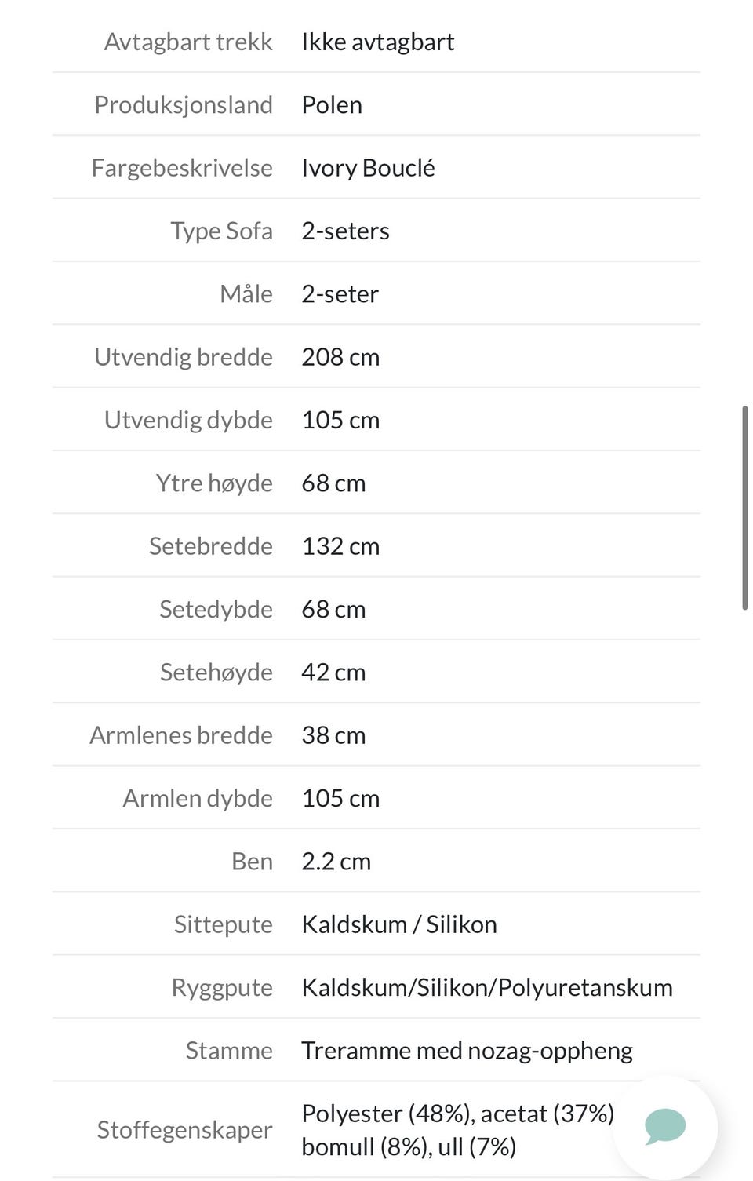Select the 'Ikke avtagbart' value
This screenshot has height=1181, width=753.
pos(377,42)
